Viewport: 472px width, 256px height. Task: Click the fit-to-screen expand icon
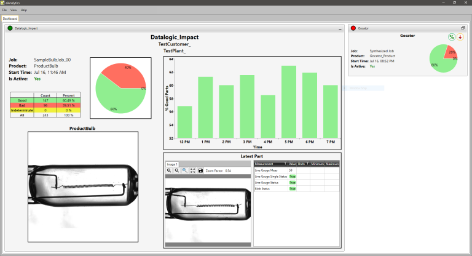tap(192, 170)
